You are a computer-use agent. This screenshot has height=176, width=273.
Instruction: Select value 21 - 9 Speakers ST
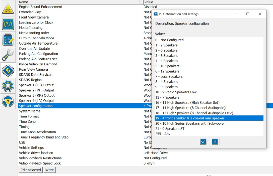[209, 129]
